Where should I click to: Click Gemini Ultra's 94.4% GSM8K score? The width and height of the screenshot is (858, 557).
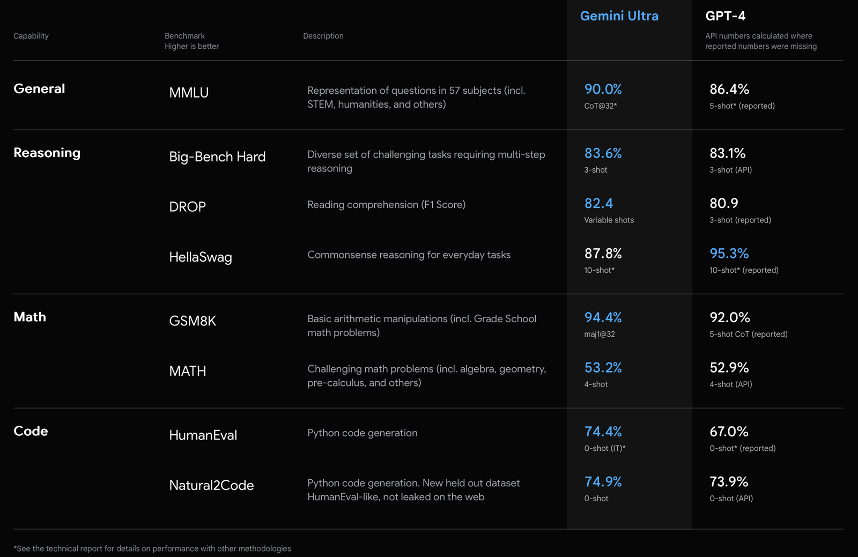603,317
